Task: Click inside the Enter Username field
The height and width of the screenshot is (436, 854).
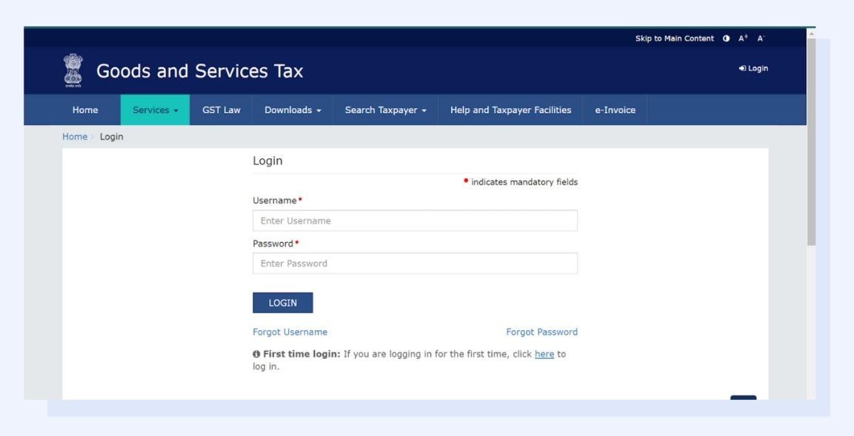Action: point(416,220)
